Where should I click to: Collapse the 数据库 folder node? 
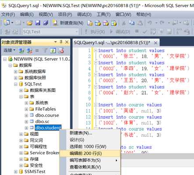click(x=10, y=66)
